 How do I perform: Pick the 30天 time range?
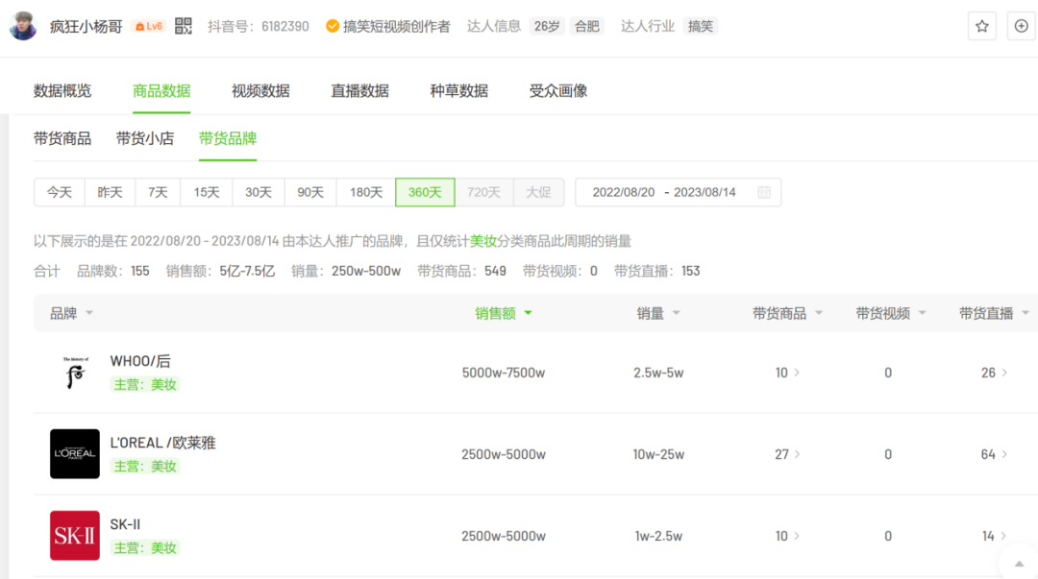coord(259,193)
